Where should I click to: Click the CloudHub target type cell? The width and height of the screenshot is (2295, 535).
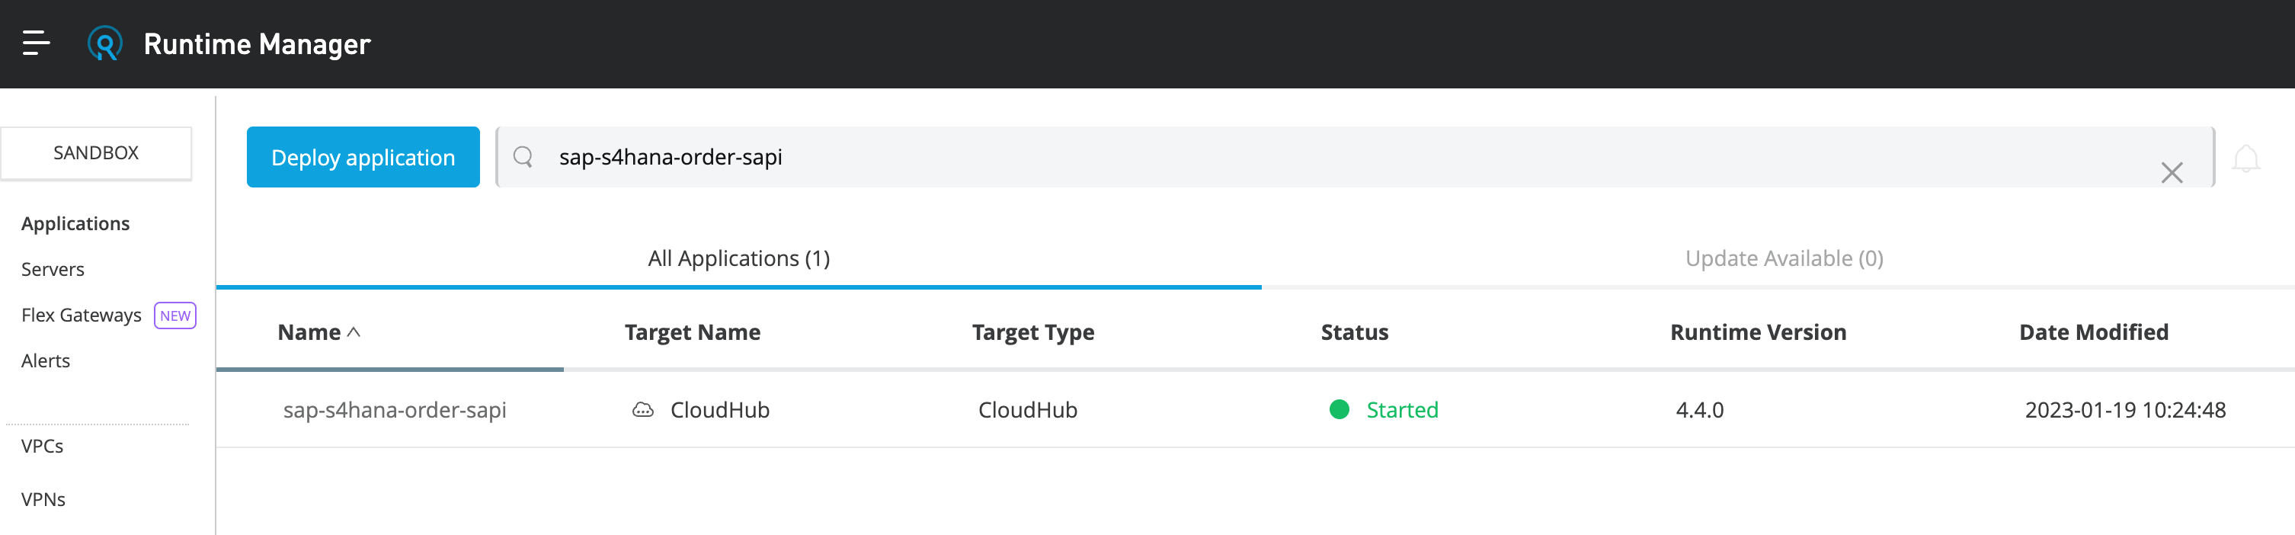[1027, 410]
